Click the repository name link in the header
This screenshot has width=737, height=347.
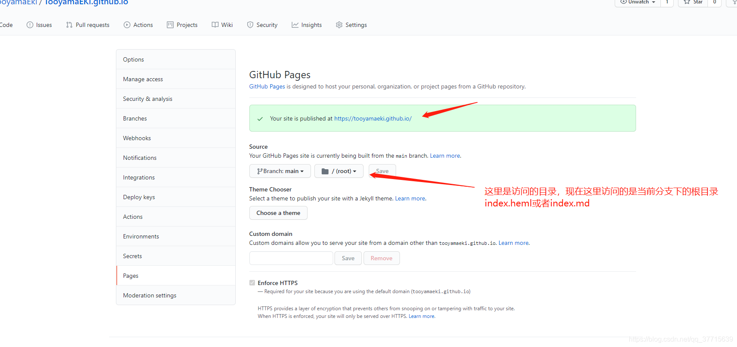point(86,2)
